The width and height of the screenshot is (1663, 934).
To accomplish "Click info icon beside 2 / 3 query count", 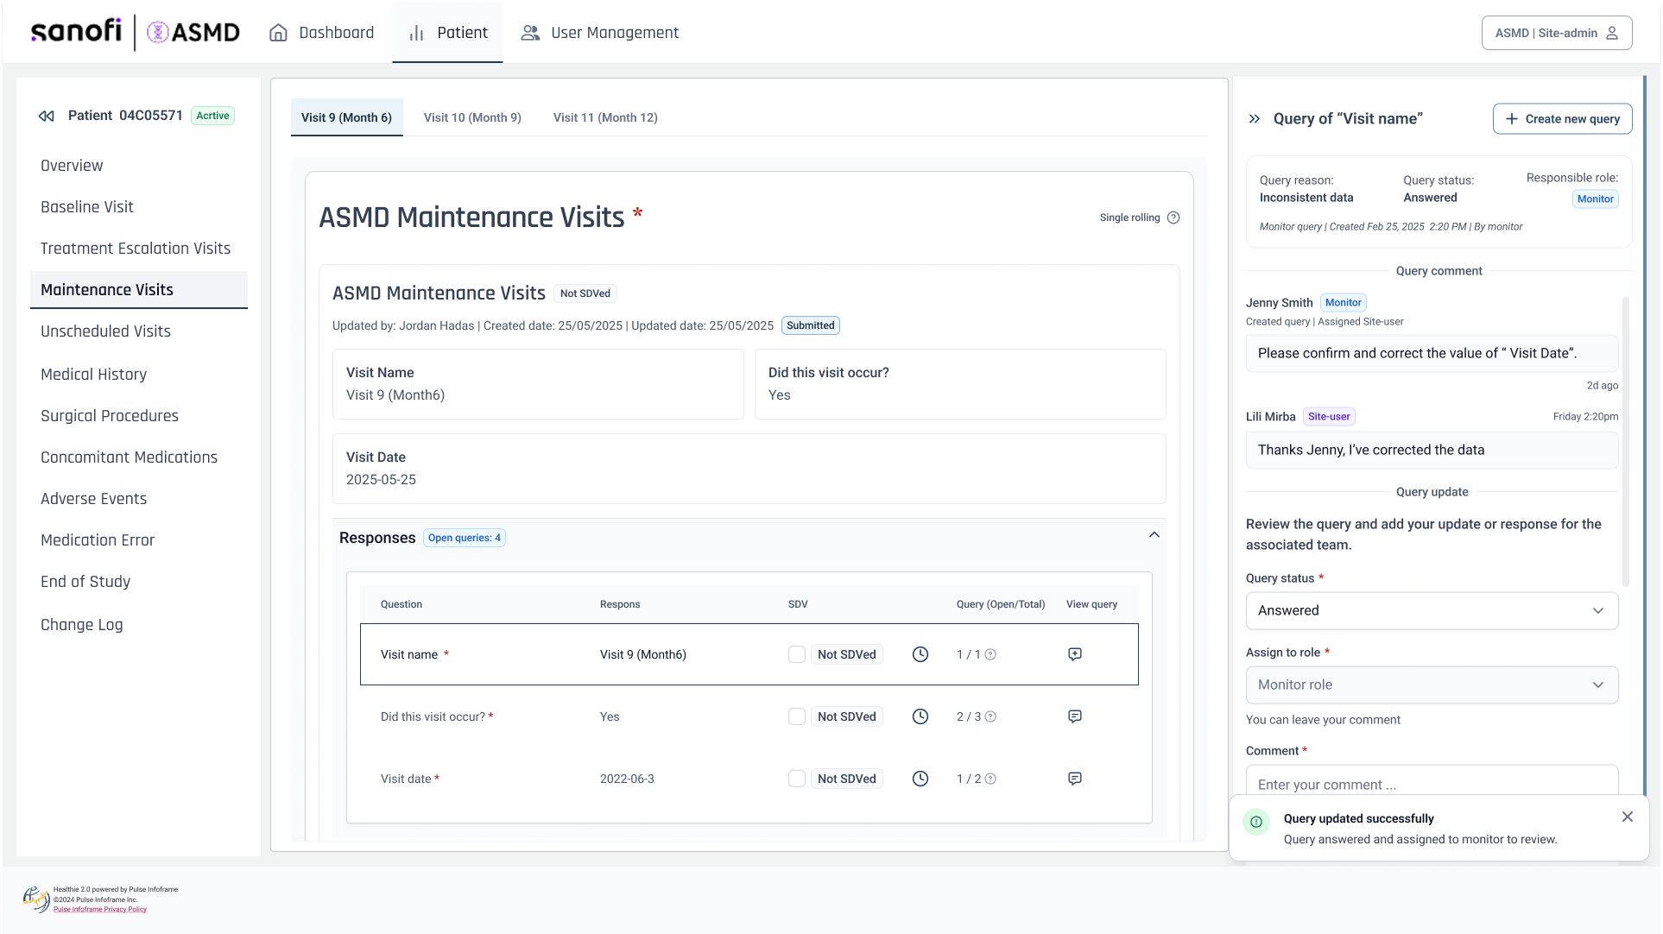I will coord(990,716).
